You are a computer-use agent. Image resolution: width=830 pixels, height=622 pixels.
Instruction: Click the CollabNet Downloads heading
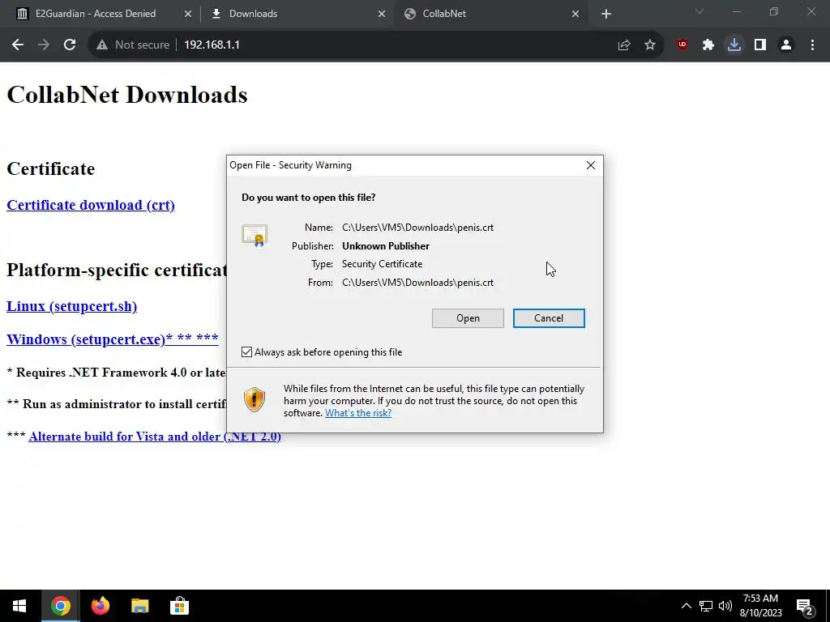click(x=127, y=96)
